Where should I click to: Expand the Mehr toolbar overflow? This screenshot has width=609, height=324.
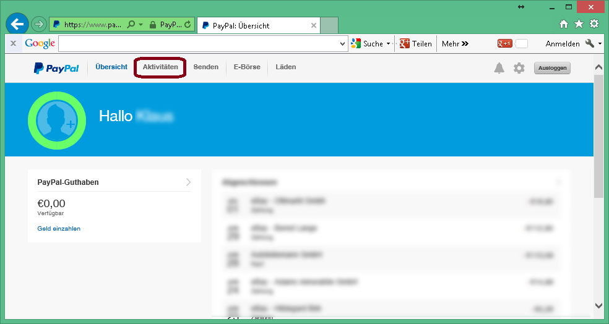[x=455, y=44]
